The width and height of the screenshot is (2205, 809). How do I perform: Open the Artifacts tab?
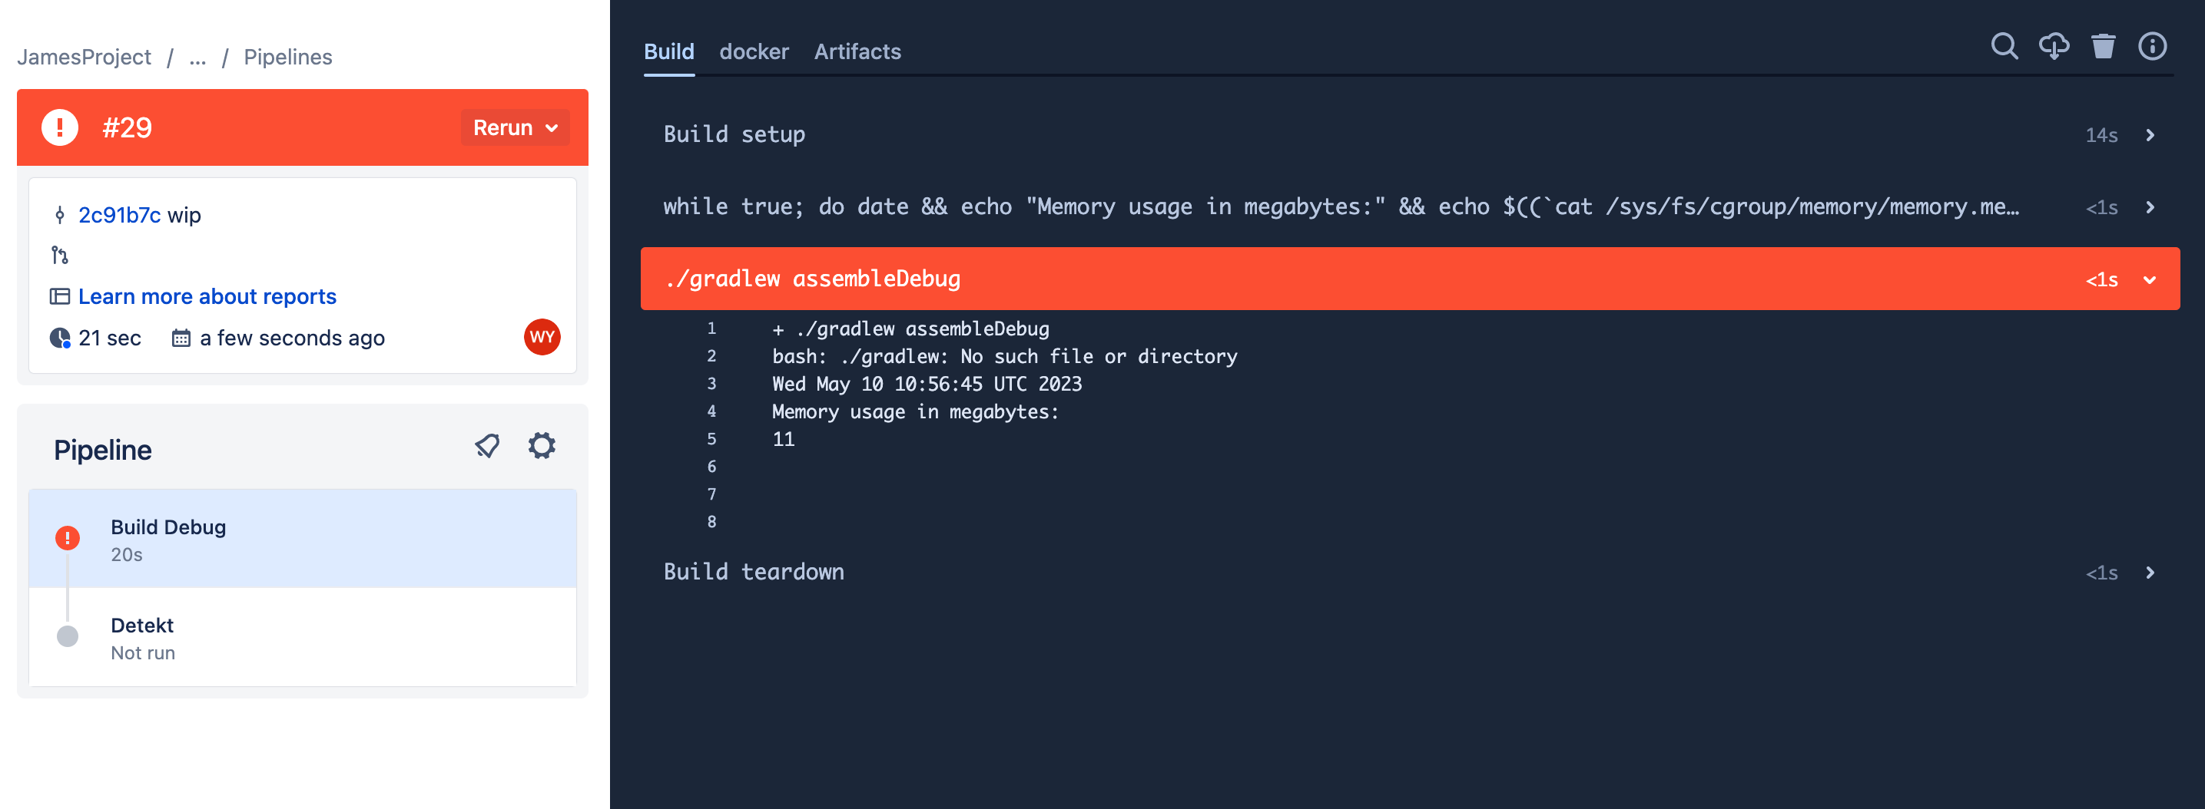[x=857, y=51]
